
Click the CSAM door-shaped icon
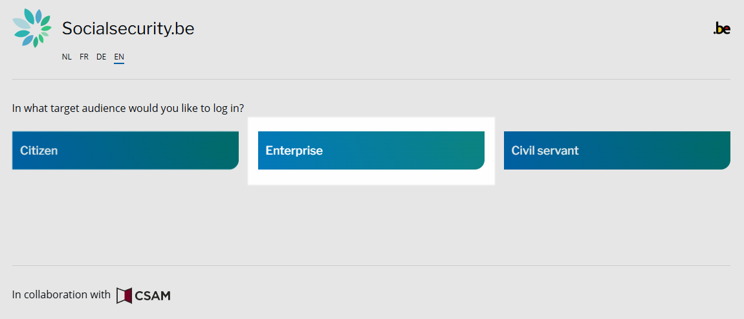pos(124,296)
